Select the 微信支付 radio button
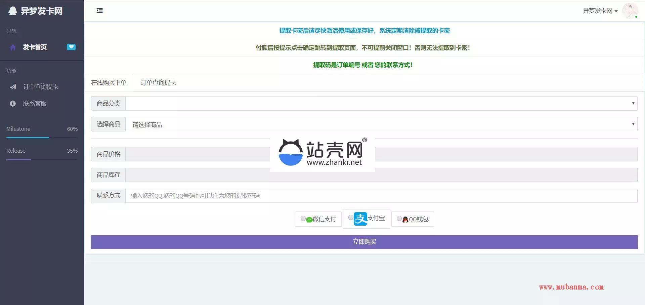This screenshot has height=305, width=645. (x=303, y=219)
